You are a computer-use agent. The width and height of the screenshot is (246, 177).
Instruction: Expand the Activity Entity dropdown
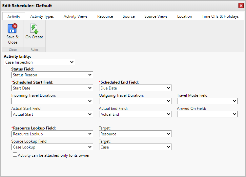(40, 62)
